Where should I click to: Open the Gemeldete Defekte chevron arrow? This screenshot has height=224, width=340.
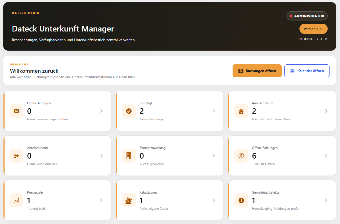click(x=326, y=200)
